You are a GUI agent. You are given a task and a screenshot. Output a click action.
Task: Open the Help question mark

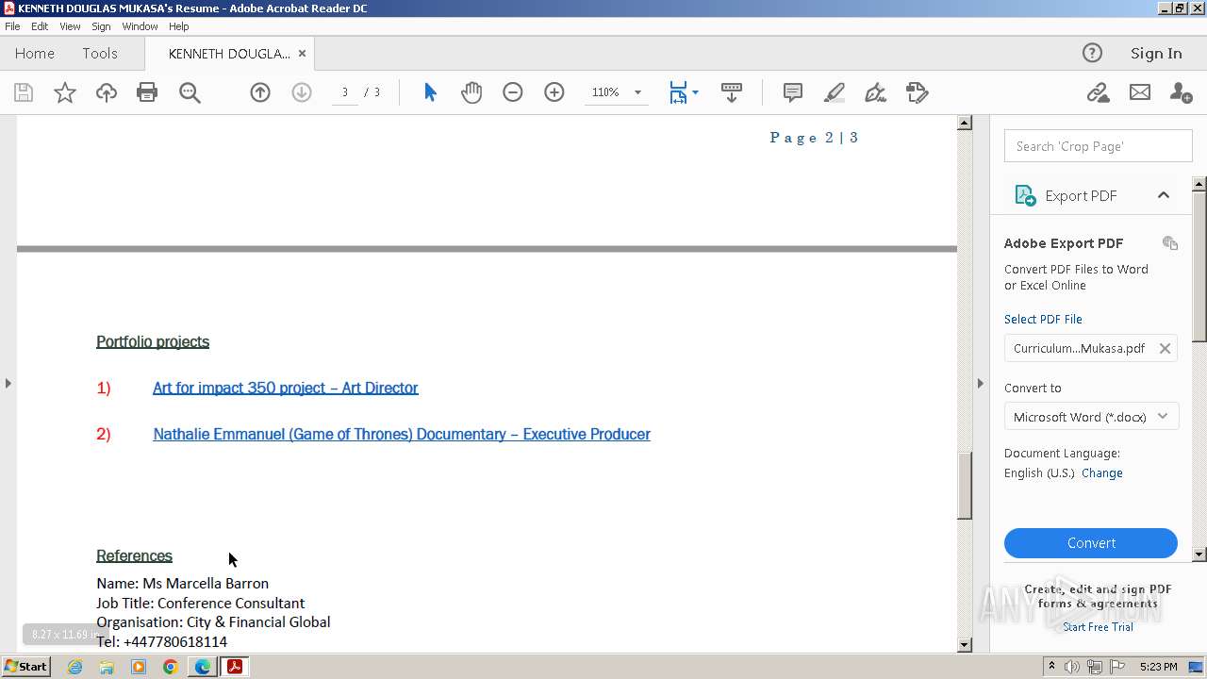click(1092, 53)
